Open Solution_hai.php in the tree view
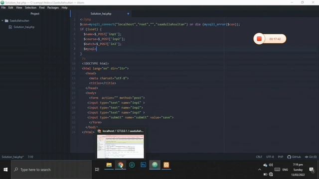This screenshot has height=179, width=319. point(24,27)
